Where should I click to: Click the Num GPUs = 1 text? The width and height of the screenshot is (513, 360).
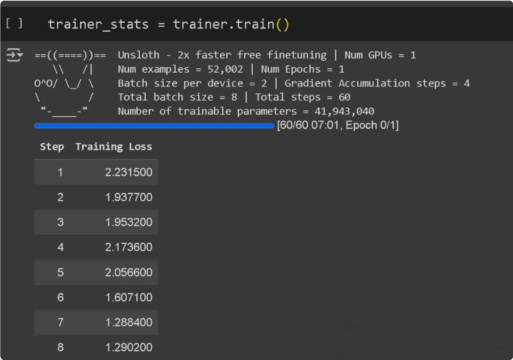(380, 55)
